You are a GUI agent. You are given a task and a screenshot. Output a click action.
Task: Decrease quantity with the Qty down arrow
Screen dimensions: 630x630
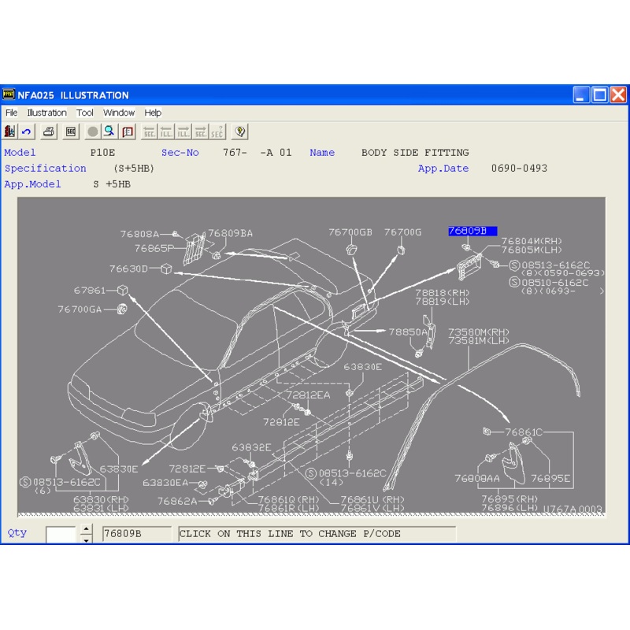(x=86, y=539)
